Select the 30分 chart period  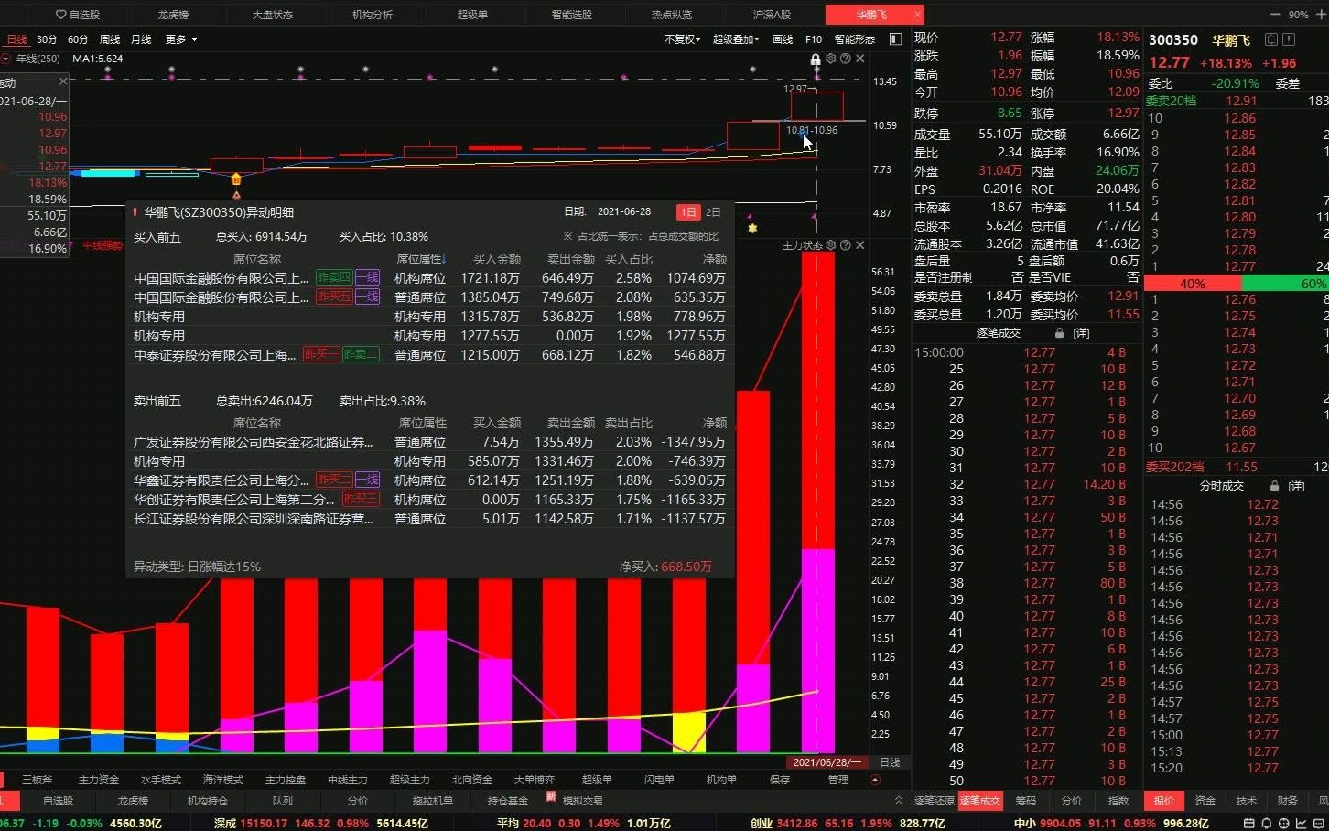pyautogui.click(x=47, y=39)
